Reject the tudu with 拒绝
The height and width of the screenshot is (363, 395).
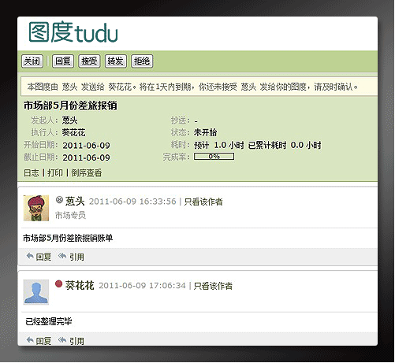coord(142,61)
